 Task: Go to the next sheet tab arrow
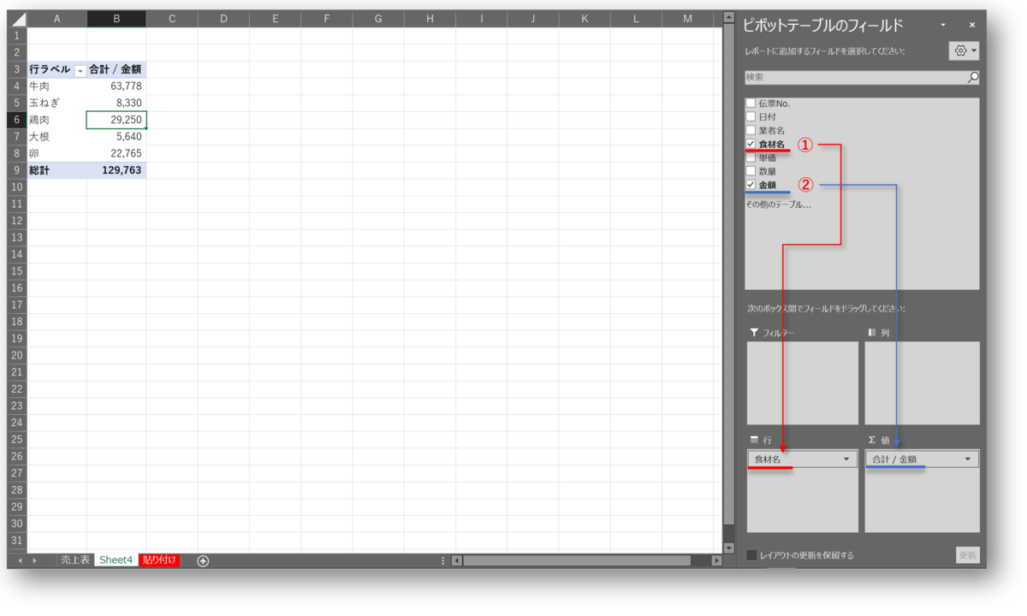[x=35, y=560]
